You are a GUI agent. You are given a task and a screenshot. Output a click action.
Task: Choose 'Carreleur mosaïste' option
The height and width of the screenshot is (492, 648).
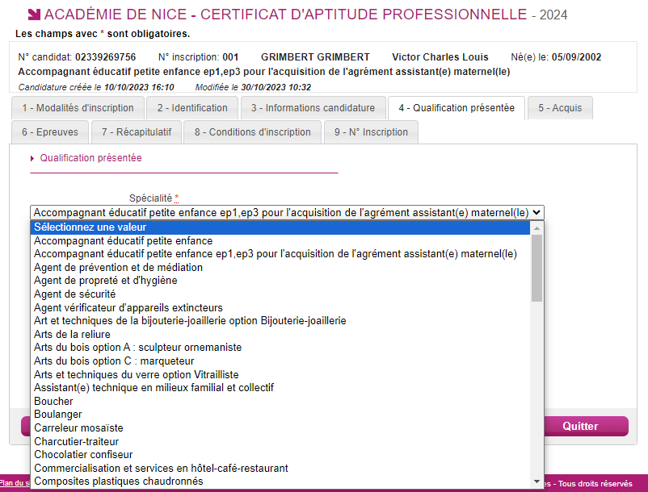[x=280, y=428]
